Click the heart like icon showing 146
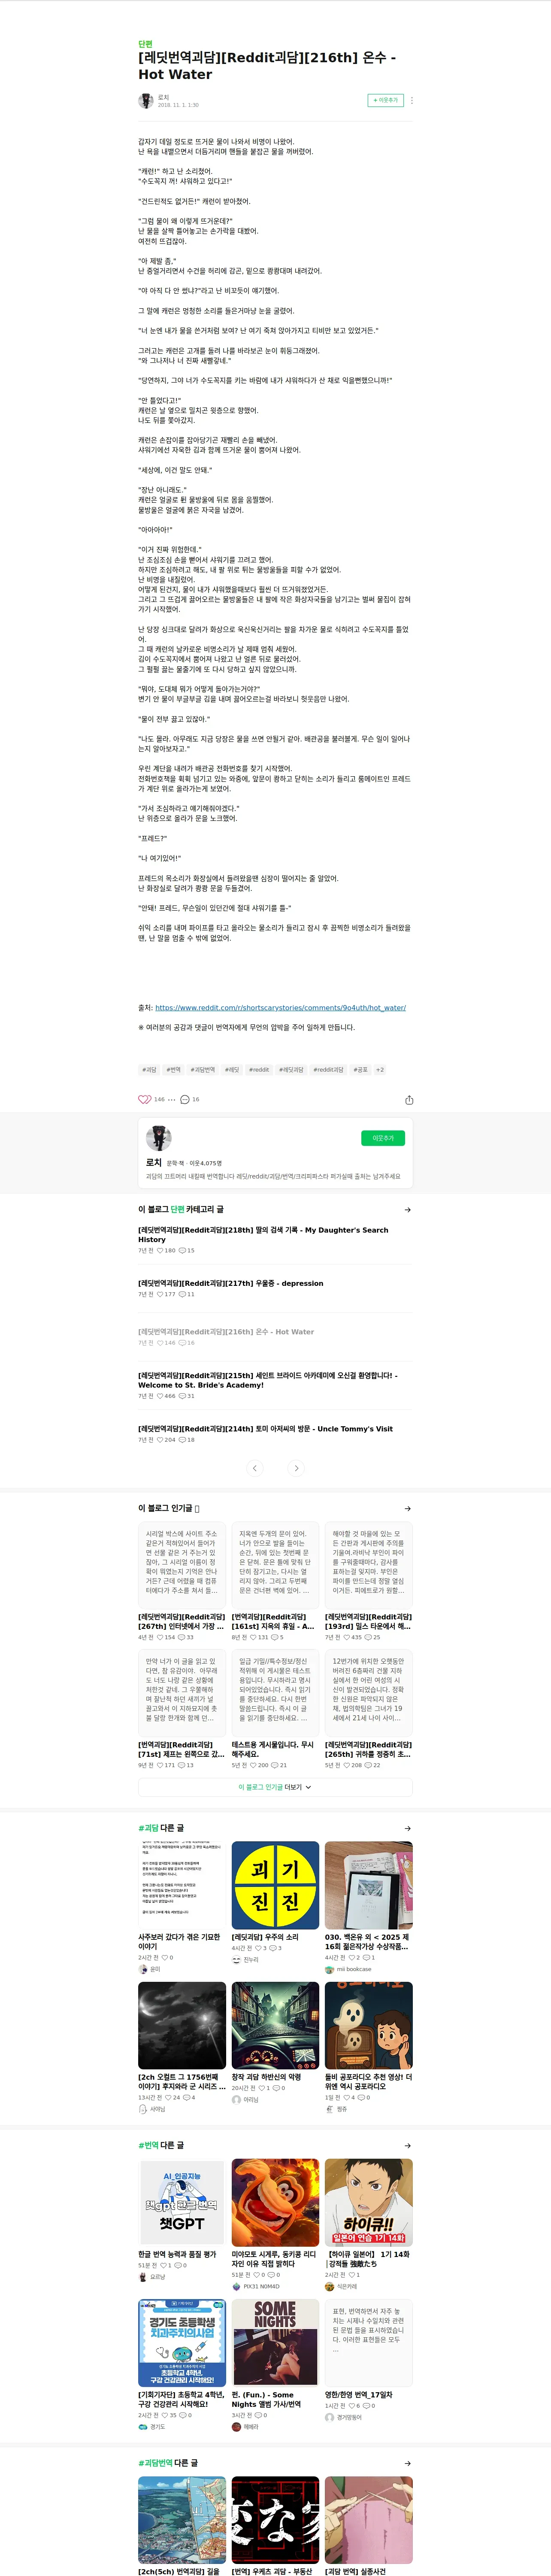 pos(144,1099)
